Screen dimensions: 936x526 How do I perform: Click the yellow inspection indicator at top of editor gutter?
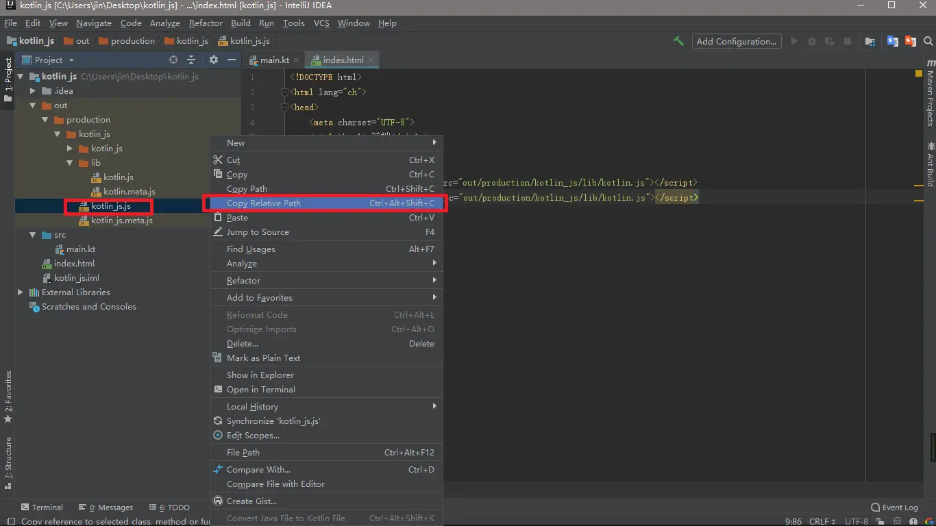pyautogui.click(x=919, y=73)
